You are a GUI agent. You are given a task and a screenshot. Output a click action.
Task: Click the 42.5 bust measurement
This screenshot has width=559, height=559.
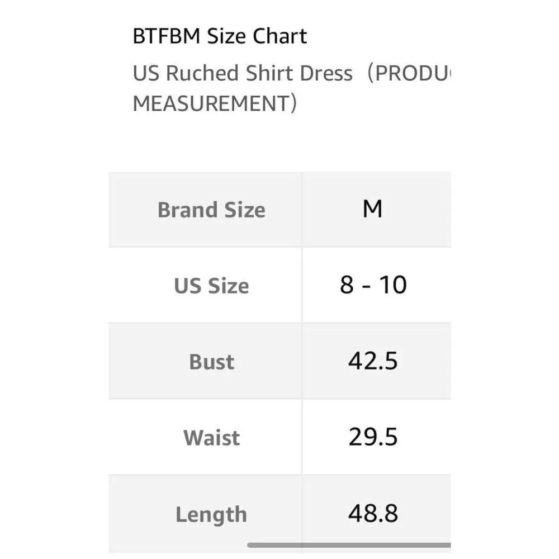coord(373,362)
